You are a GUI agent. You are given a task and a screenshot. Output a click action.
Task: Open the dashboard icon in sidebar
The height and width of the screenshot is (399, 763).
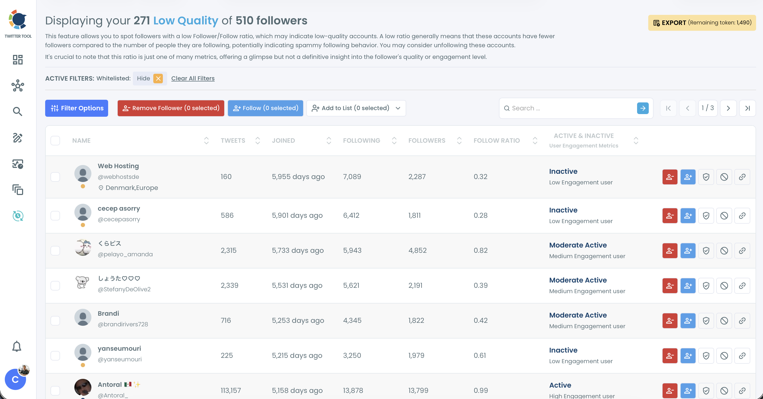18,59
